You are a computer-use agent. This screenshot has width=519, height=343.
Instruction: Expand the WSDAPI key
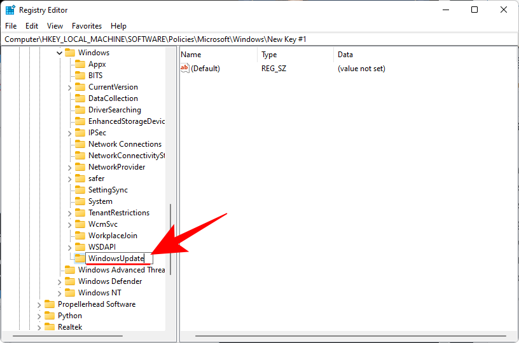[x=69, y=248]
